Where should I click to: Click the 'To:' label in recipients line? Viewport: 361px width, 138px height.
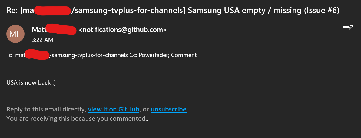(x=10, y=55)
